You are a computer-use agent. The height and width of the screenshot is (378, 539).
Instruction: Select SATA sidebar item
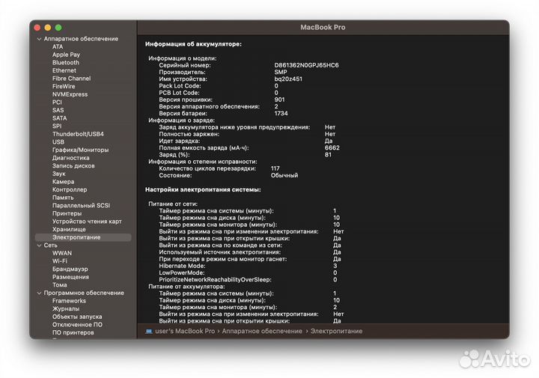click(x=59, y=118)
